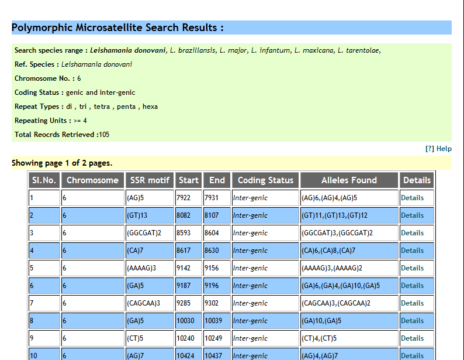
Task: Click the Alleles Found column header
Action: coord(349,180)
